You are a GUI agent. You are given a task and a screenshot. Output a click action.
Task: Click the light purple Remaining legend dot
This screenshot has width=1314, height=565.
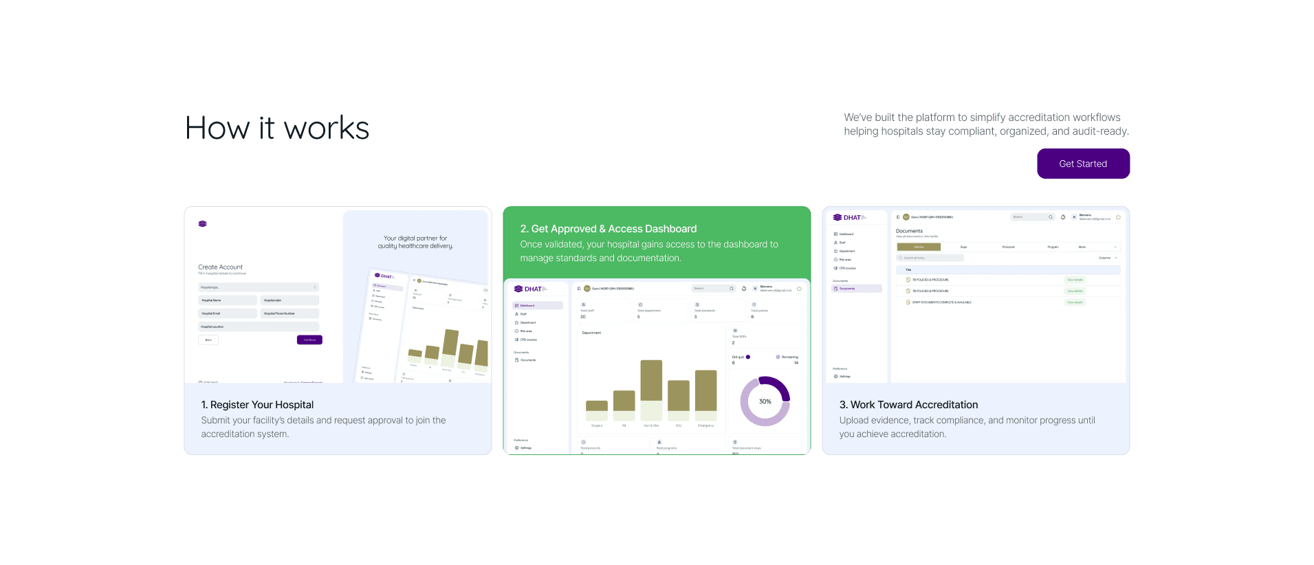point(778,357)
